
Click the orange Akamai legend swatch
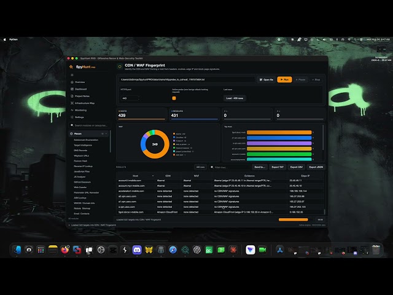[174, 134]
